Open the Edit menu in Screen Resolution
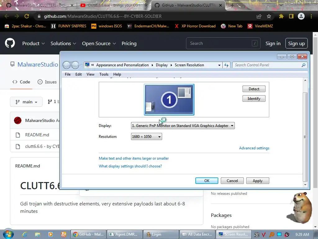The height and width of the screenshot is (239, 318). (x=79, y=74)
